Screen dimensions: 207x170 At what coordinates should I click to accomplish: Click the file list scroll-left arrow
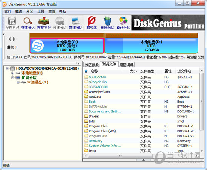point(85,156)
